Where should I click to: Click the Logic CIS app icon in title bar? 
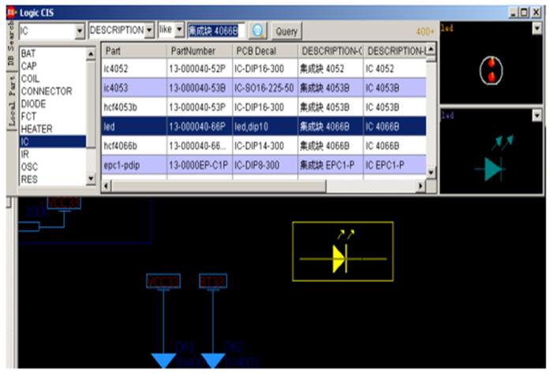click(12, 13)
